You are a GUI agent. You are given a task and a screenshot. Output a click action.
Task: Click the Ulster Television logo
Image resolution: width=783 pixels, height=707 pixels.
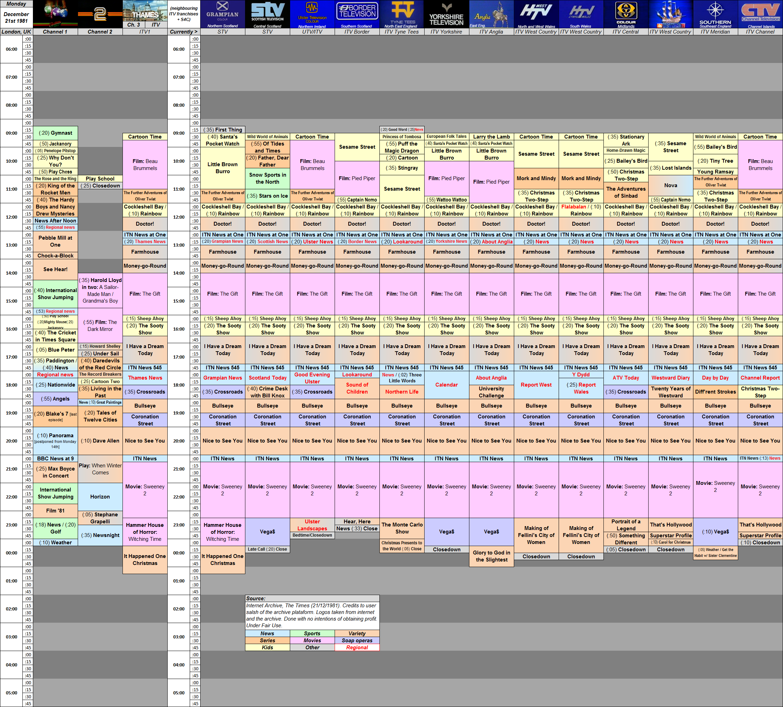click(312, 14)
